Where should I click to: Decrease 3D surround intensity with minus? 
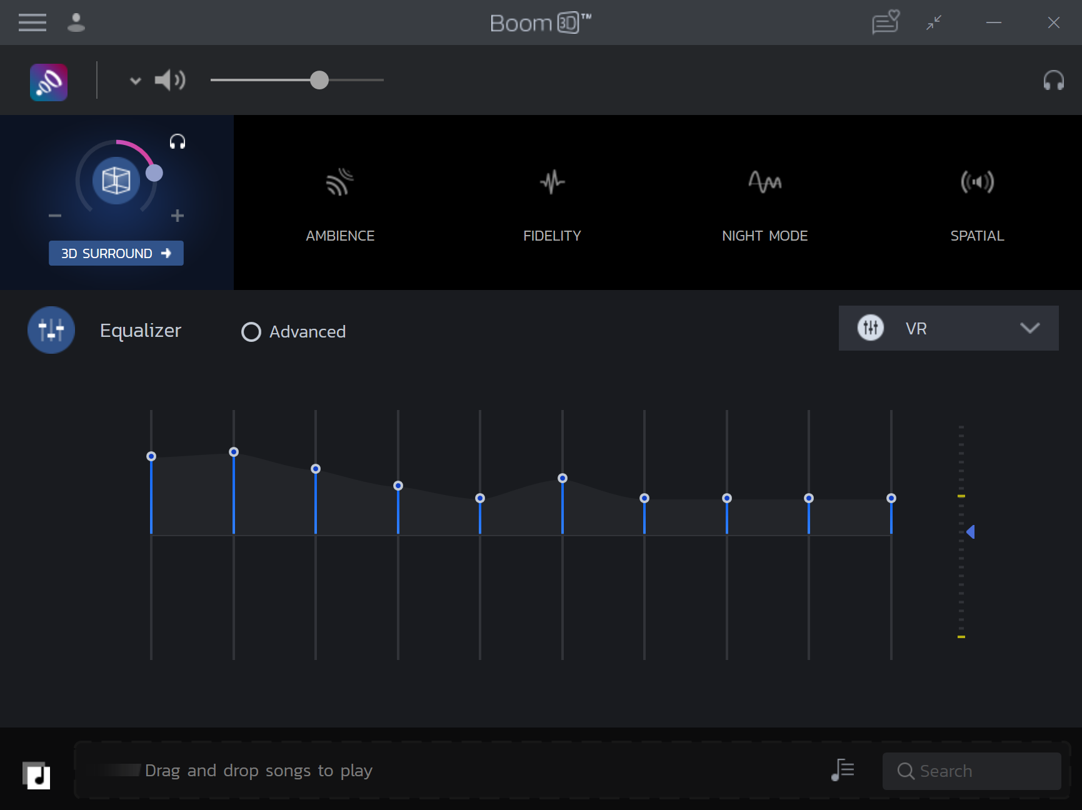point(55,216)
